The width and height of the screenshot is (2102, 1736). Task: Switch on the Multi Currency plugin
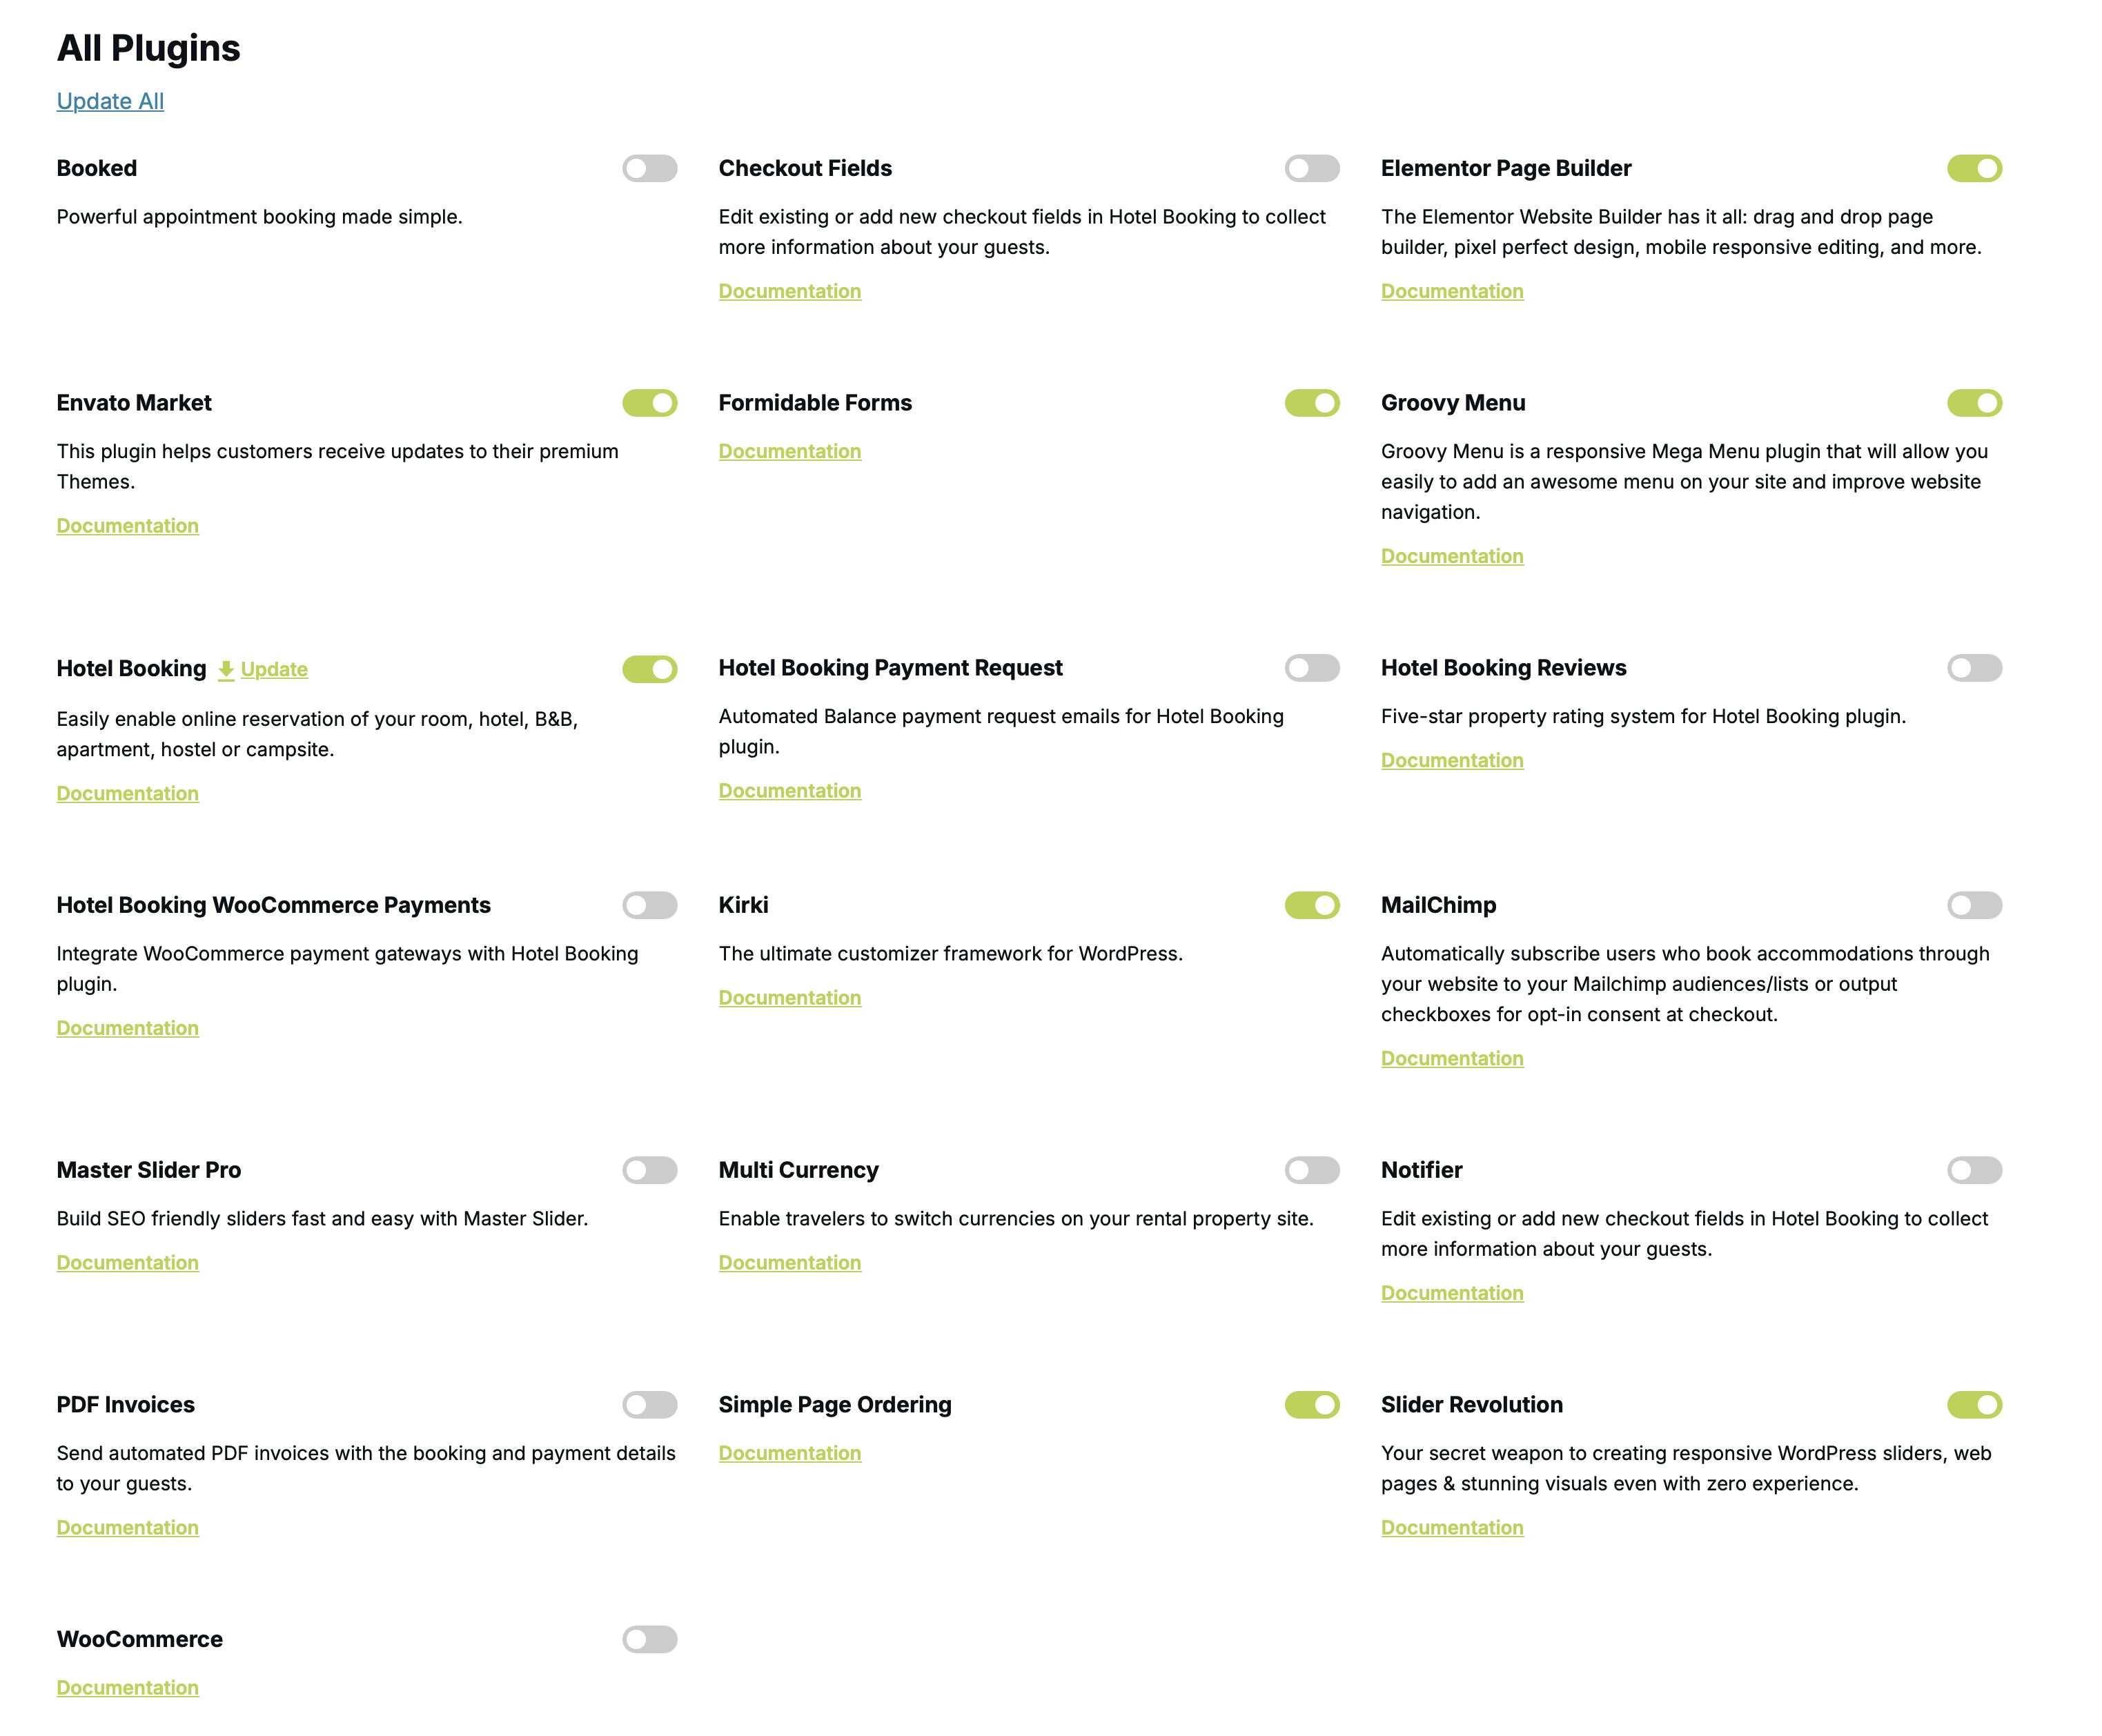coord(1312,1170)
